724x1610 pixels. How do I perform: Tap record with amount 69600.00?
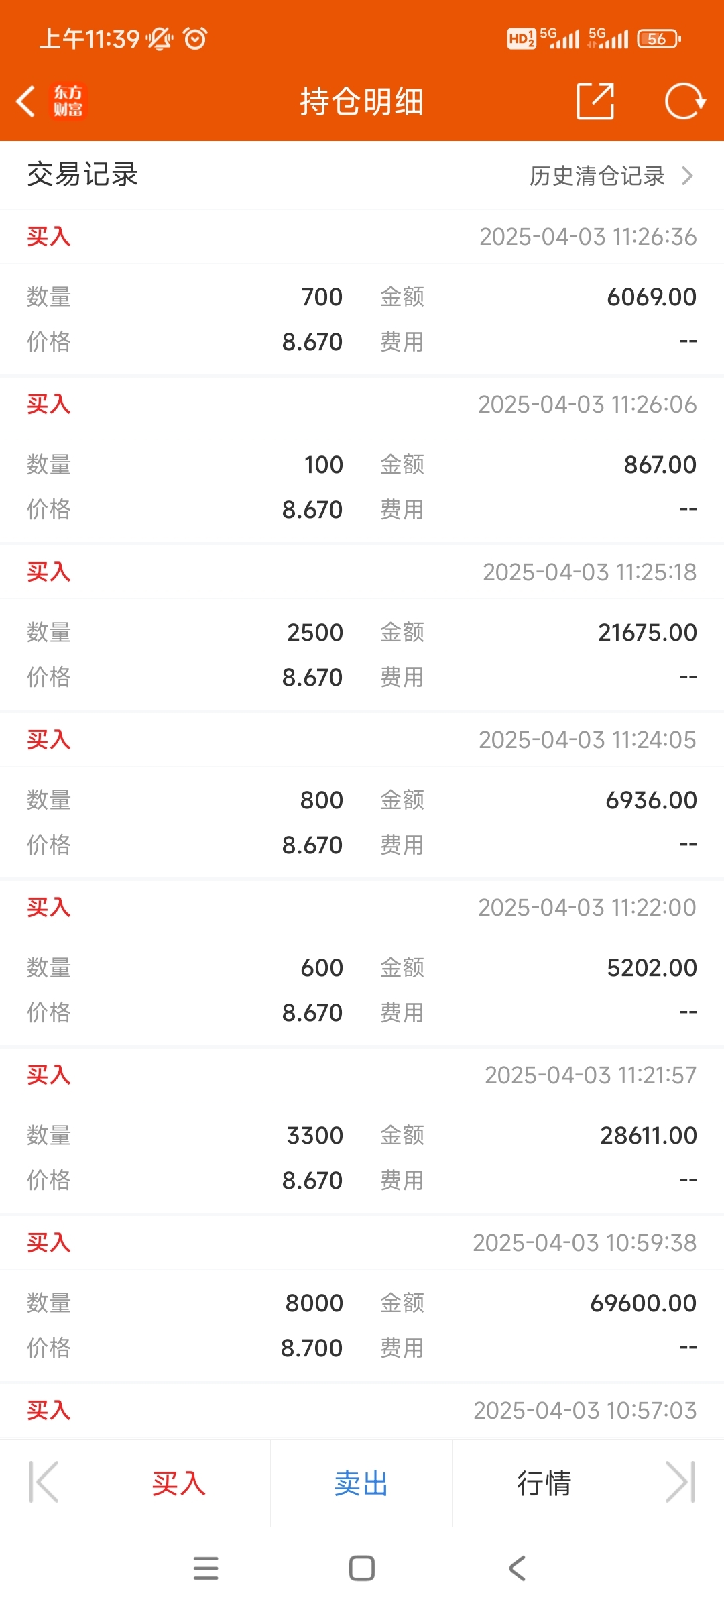362,1299
